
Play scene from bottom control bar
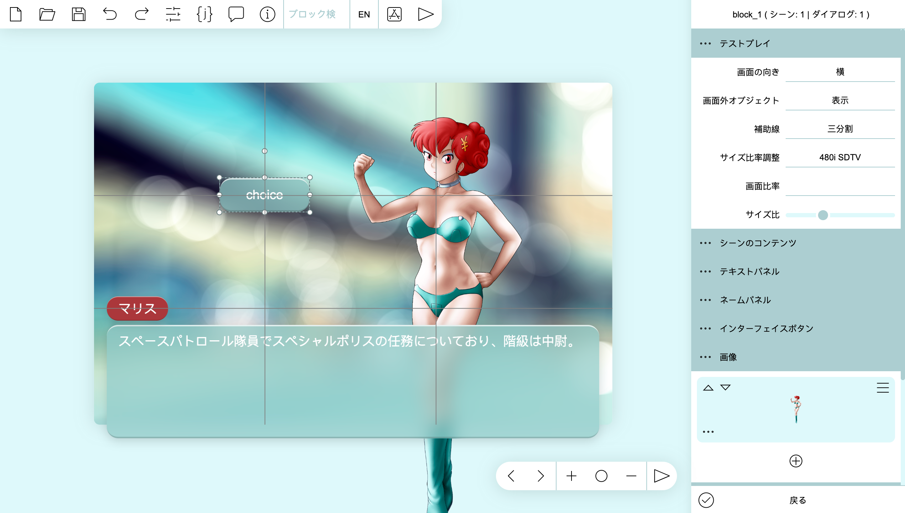[662, 476]
